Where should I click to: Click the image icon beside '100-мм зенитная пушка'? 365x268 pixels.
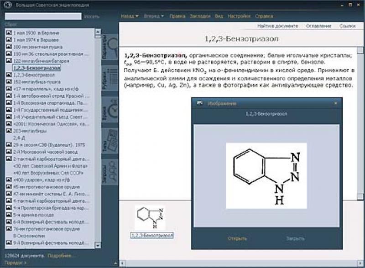click(x=9, y=46)
